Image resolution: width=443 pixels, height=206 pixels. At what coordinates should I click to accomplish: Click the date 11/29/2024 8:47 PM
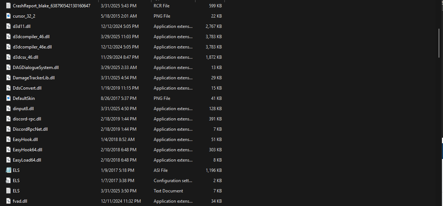pos(120,57)
